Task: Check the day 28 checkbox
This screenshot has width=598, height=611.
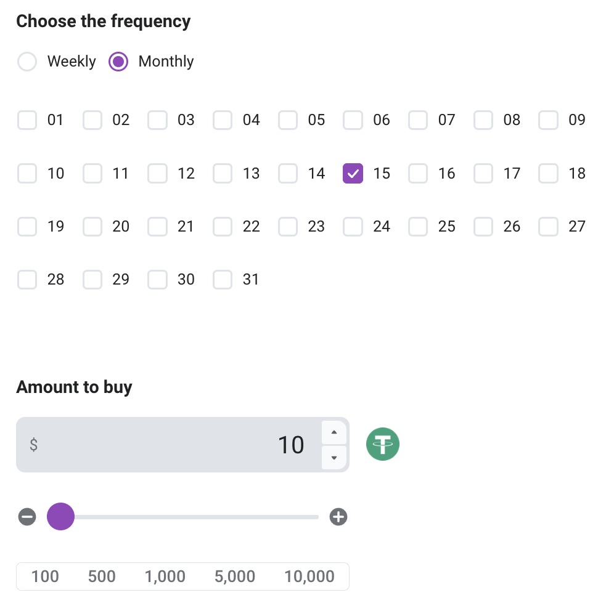Action: [x=27, y=280]
